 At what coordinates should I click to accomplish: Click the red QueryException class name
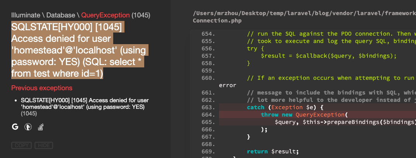click(x=105, y=15)
